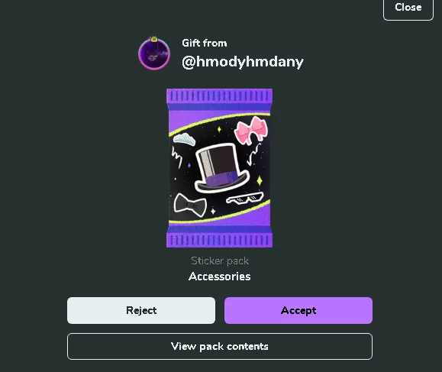
Task: Click the frog decoration atop the avatar
Action: tap(154, 39)
